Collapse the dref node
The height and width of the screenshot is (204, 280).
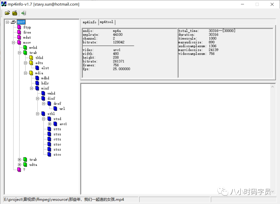pos(44,104)
